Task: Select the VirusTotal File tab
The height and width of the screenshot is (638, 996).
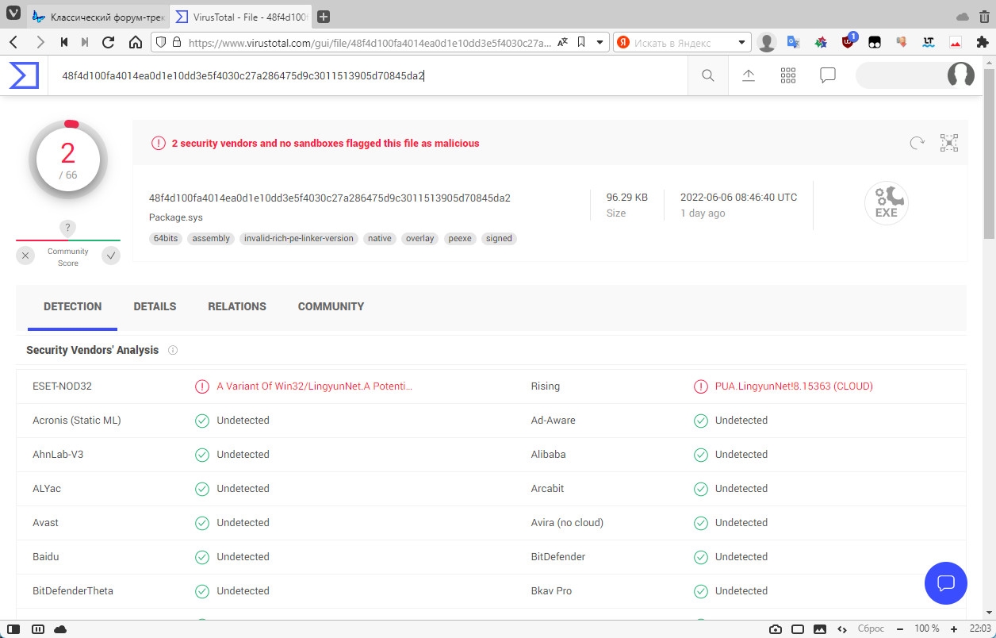Action: (x=241, y=17)
